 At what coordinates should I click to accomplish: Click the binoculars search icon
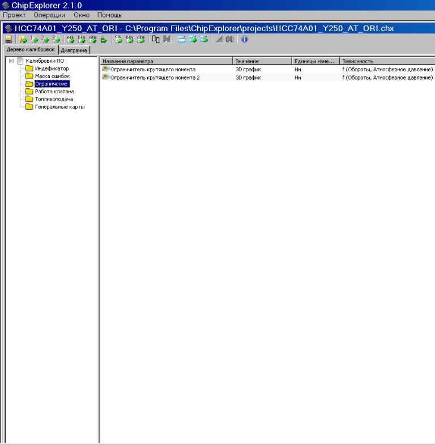click(x=231, y=40)
